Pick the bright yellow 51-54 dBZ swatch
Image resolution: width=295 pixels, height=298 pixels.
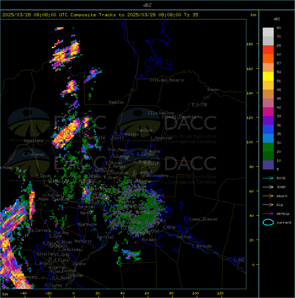click(268, 76)
